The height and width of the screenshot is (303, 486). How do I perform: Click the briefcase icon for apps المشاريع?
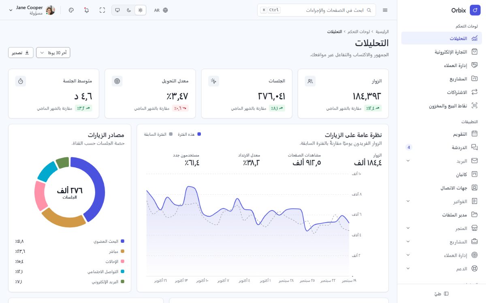coord(475,242)
